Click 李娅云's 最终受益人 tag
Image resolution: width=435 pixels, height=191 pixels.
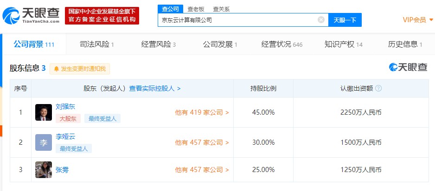[x=74, y=148]
